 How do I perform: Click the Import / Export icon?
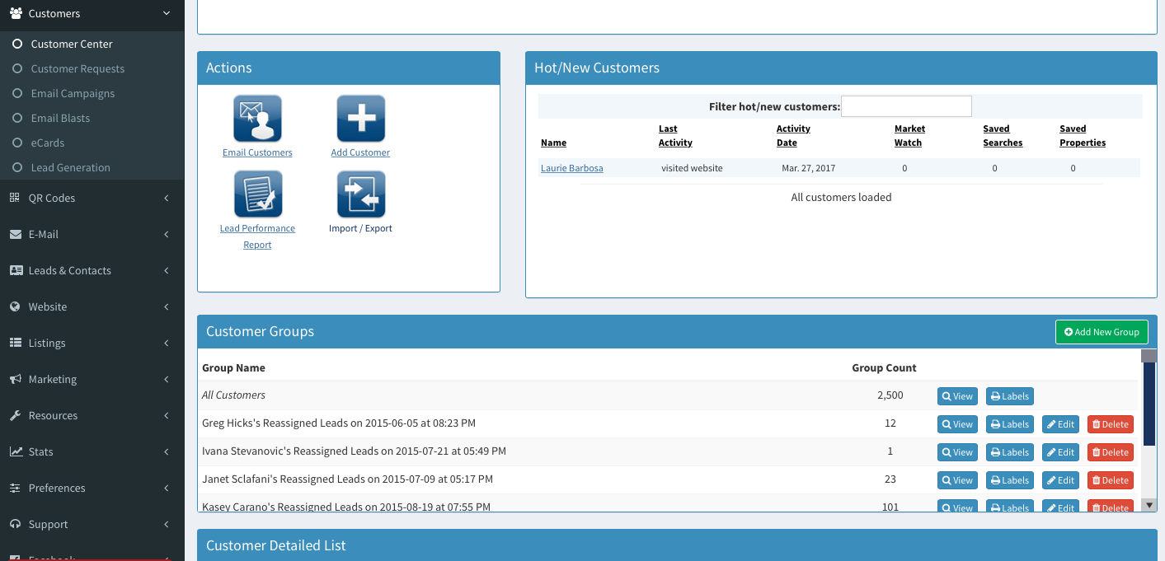coord(360,194)
